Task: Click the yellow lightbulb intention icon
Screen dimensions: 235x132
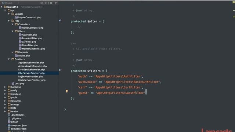Action: point(67,91)
